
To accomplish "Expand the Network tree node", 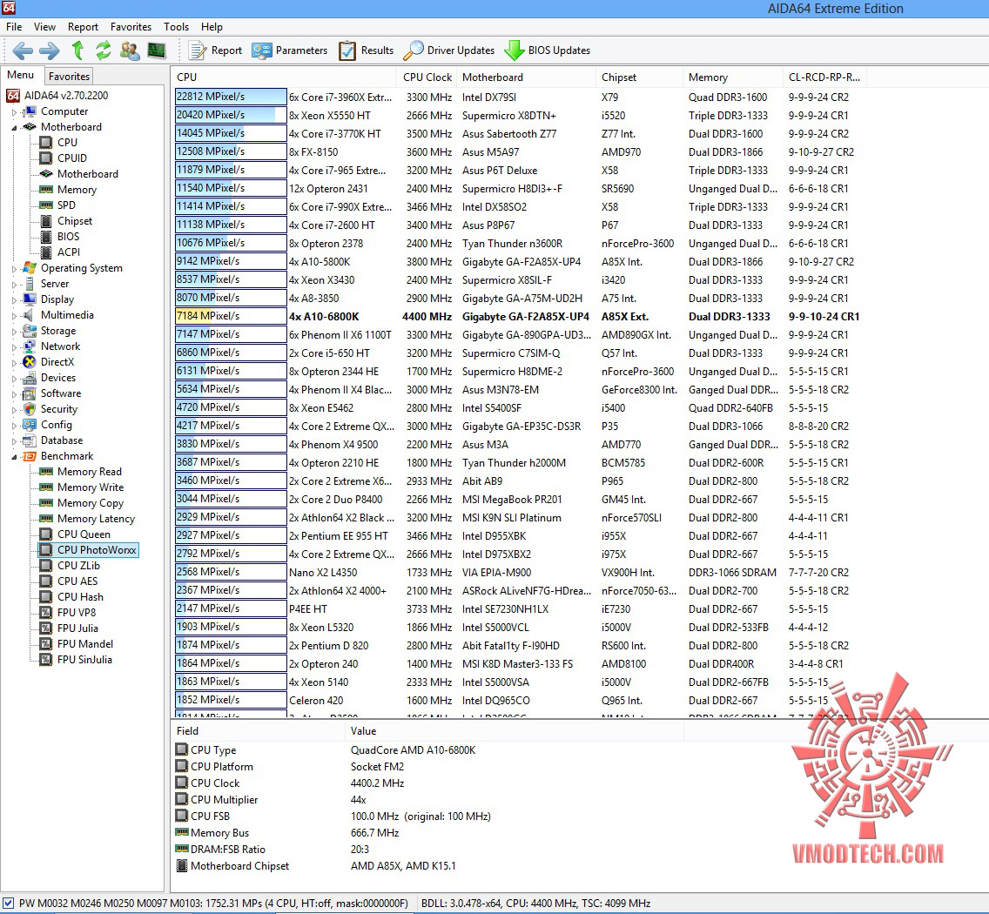I will [15, 347].
